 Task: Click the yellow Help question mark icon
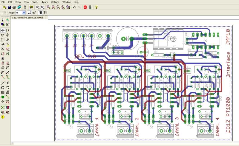[96, 7]
